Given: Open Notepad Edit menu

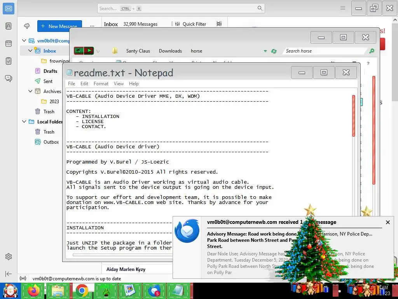Looking at the screenshot, I should pos(84,84).
